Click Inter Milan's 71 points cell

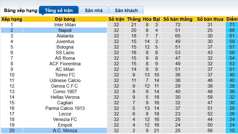(x=232, y=25)
